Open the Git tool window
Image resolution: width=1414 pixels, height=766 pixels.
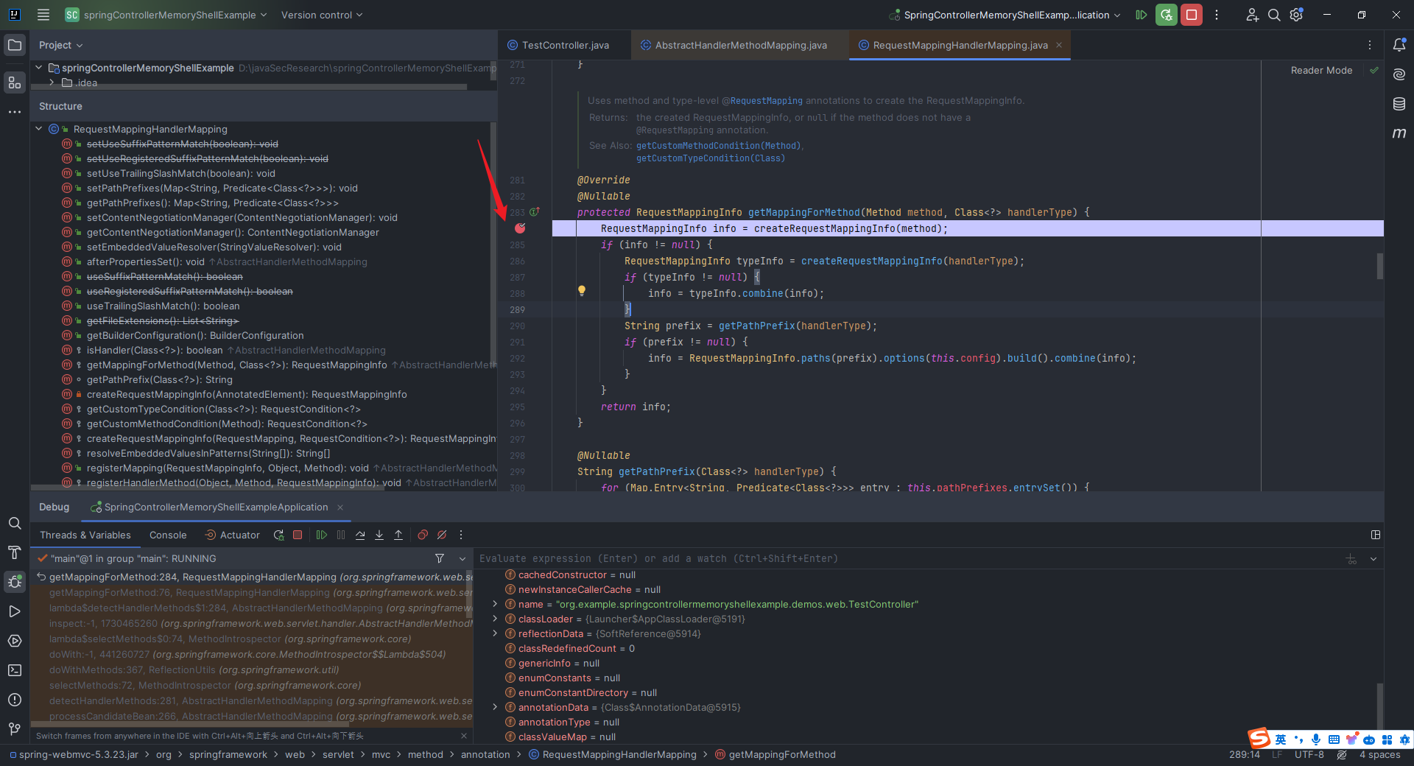[15, 729]
